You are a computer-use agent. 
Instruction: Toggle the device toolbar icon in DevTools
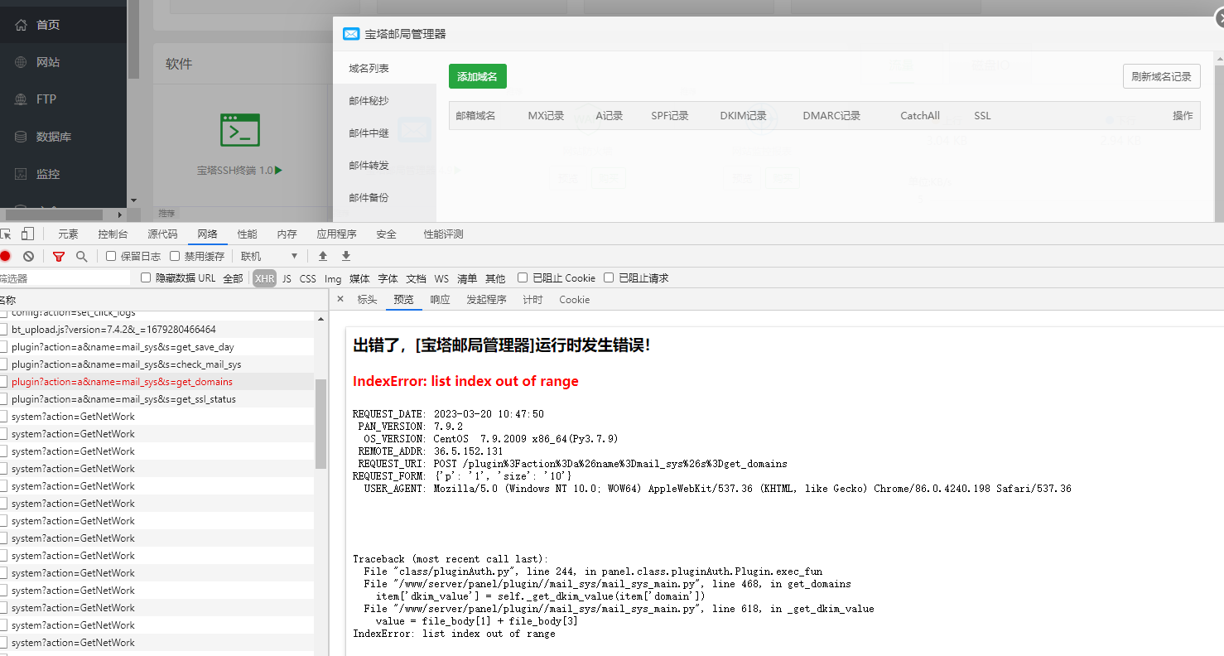tap(27, 234)
